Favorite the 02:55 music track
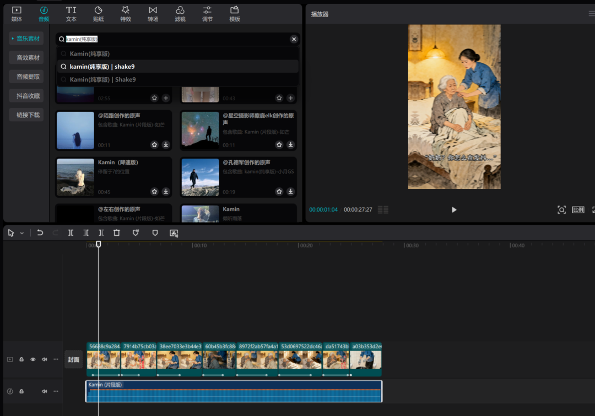 (154, 98)
